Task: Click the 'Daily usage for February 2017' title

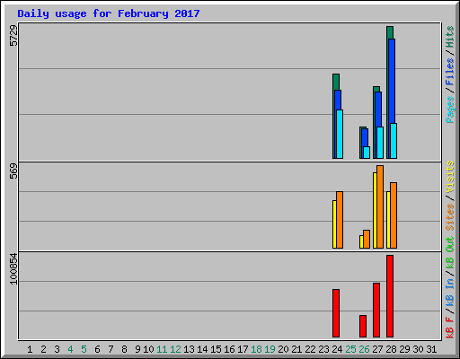Action: [109, 13]
